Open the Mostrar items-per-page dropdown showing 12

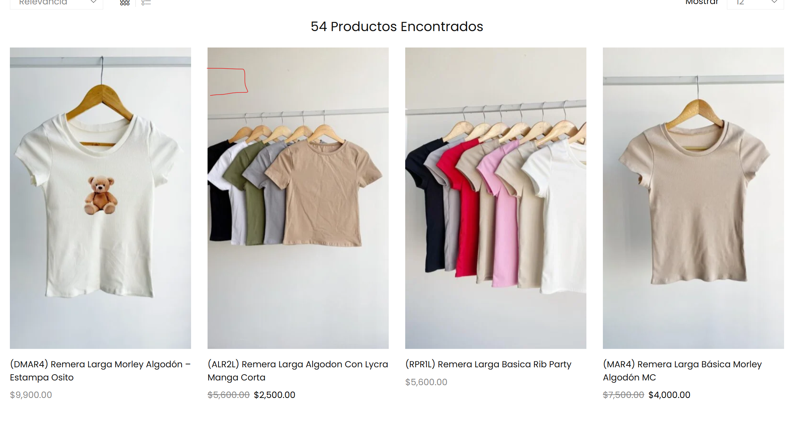click(755, 3)
